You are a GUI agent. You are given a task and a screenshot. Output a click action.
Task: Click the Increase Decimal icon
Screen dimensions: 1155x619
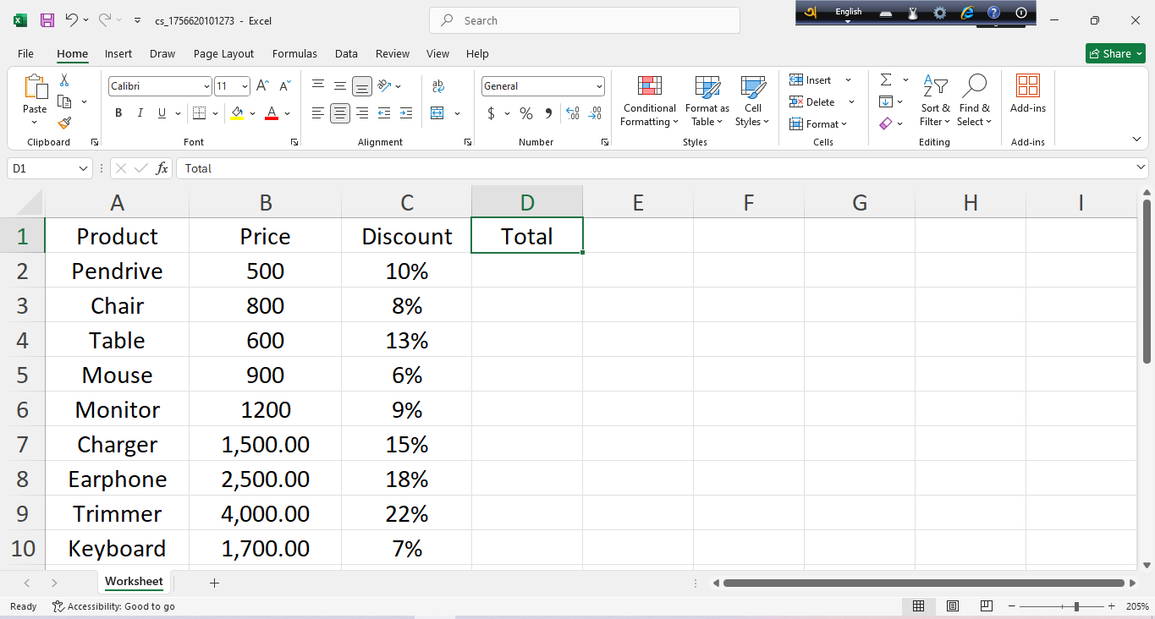(573, 113)
